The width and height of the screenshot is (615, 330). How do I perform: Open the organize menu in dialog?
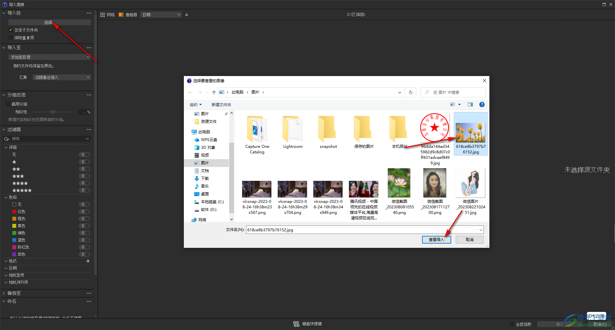click(x=196, y=104)
